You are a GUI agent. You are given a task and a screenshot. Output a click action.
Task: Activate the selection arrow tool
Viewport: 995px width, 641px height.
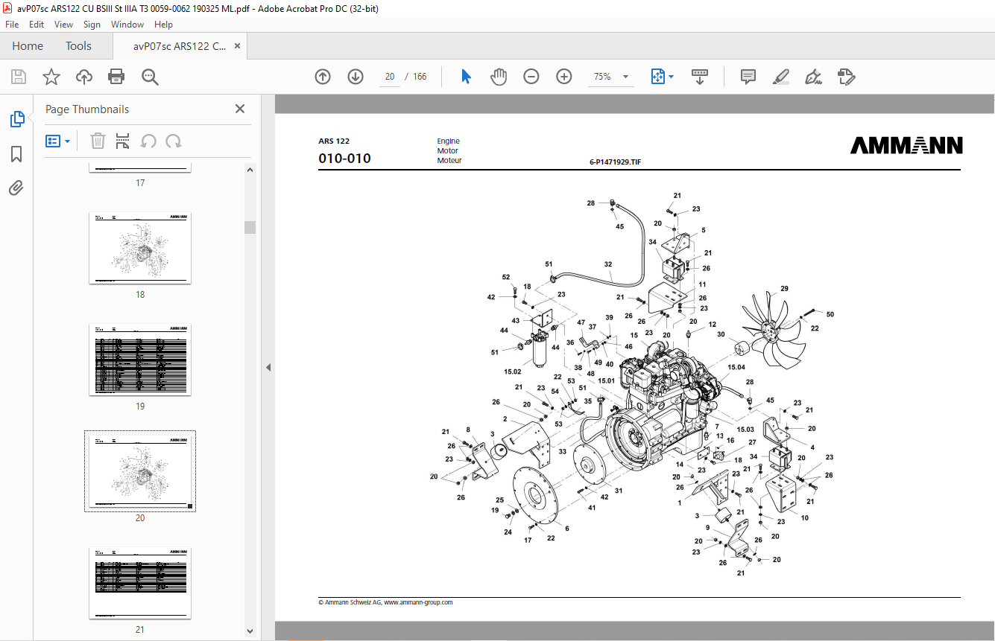tap(466, 77)
